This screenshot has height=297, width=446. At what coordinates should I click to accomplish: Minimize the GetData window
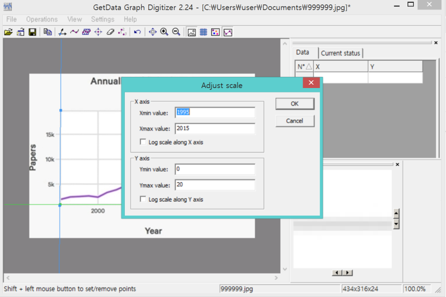[397, 5]
